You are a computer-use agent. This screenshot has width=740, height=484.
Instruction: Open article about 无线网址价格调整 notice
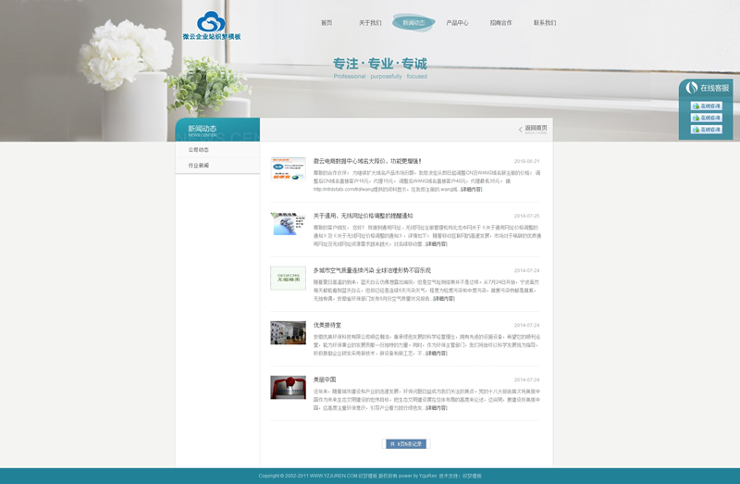[x=363, y=216]
